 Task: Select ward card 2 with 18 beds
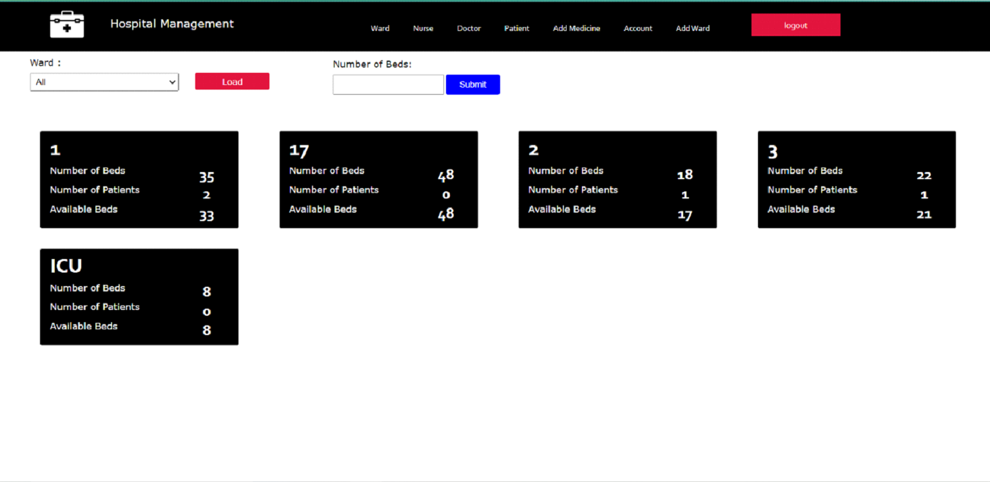click(617, 179)
